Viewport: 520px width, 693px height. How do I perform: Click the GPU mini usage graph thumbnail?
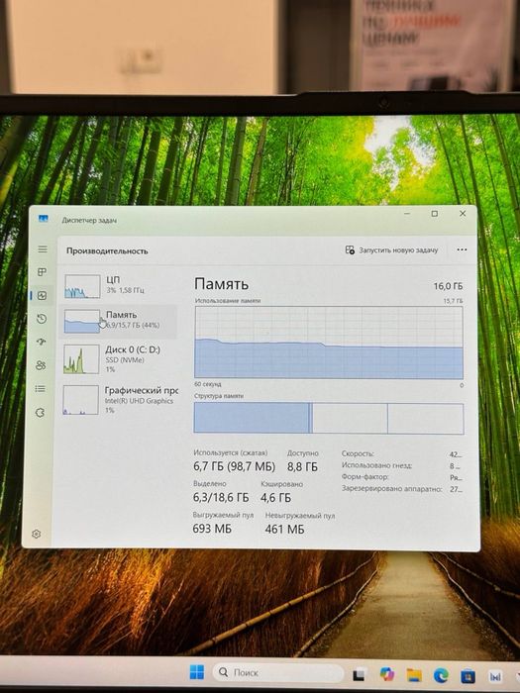pyautogui.click(x=80, y=400)
